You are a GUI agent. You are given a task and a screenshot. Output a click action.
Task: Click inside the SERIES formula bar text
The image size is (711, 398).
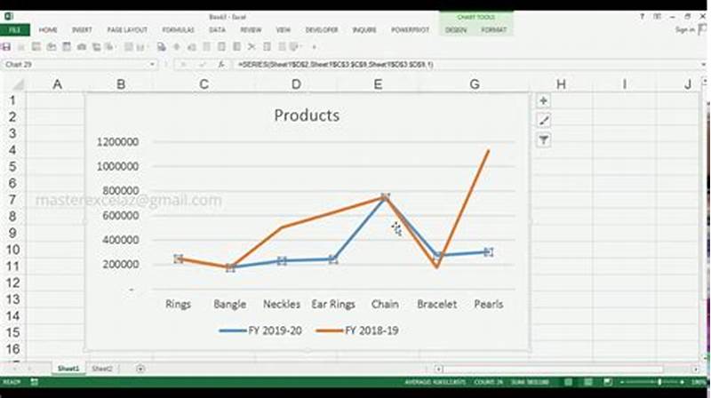[x=336, y=65]
